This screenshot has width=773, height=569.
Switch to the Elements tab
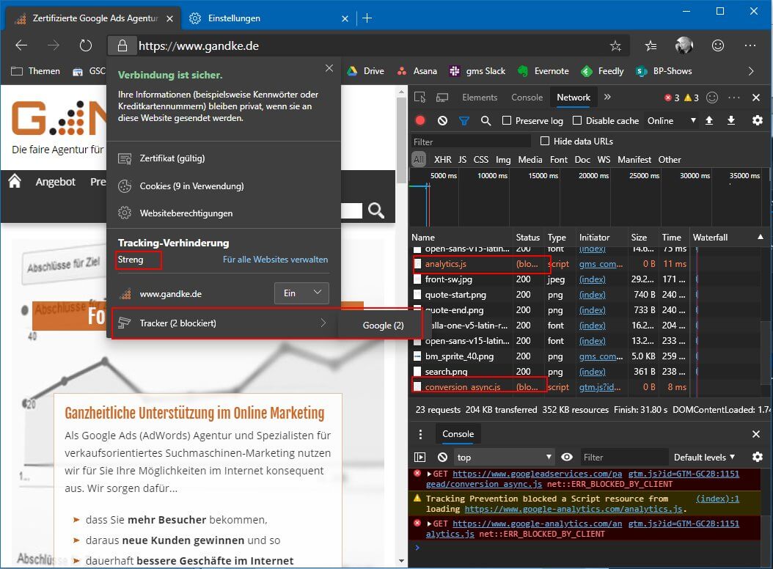tap(479, 97)
